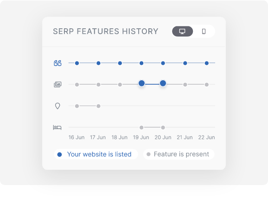Click local pack gray dot on 17 Jun

[x=98, y=106]
